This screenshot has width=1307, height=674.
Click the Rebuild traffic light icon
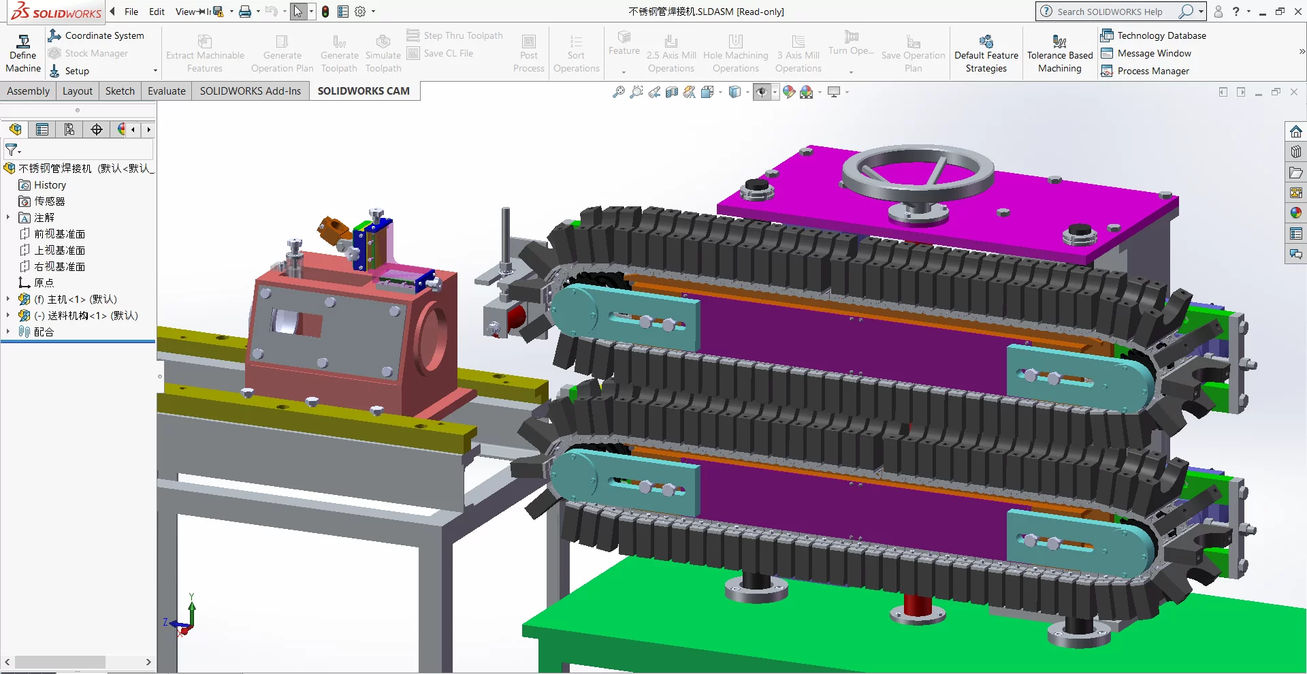coord(325,12)
